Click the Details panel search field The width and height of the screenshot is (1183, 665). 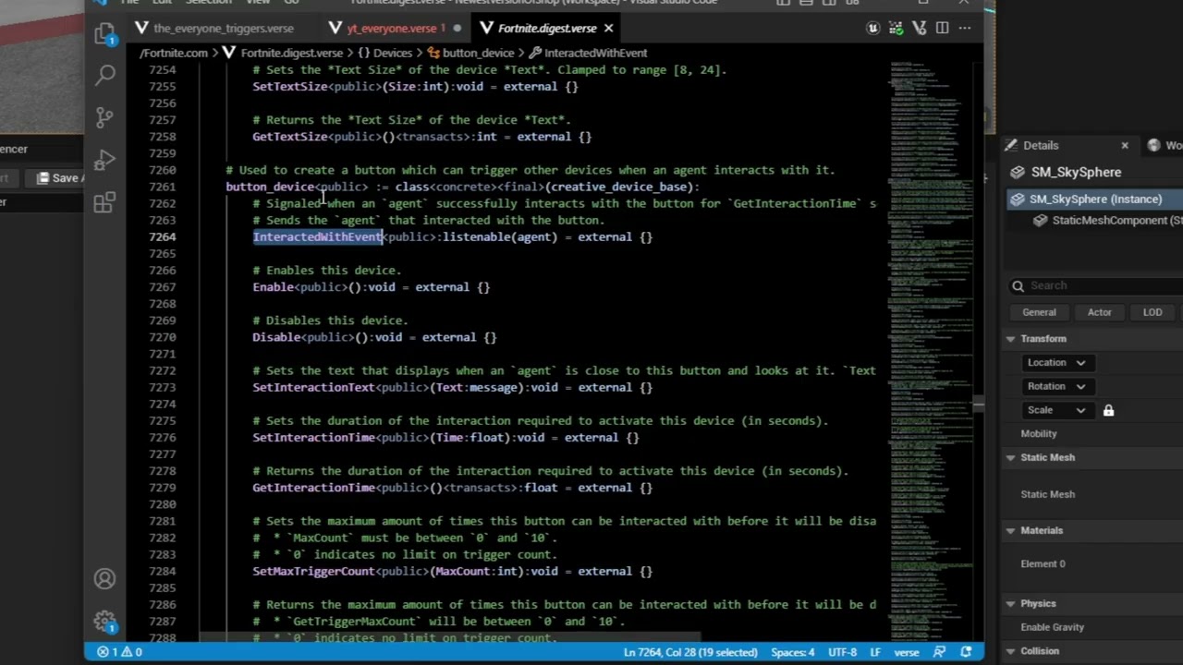1095,286
